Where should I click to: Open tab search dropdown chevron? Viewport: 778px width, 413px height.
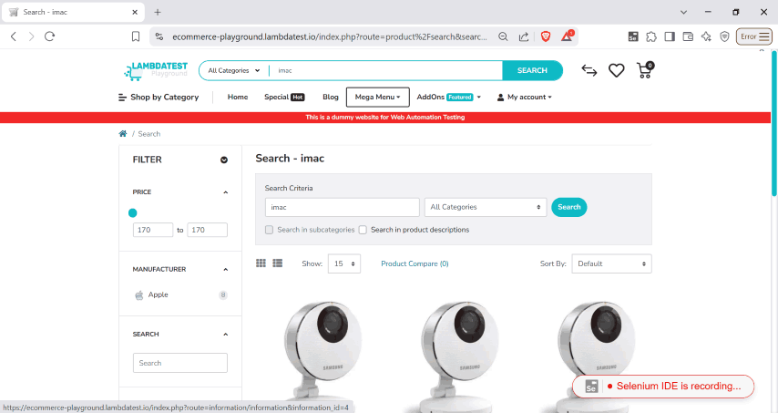click(x=684, y=12)
